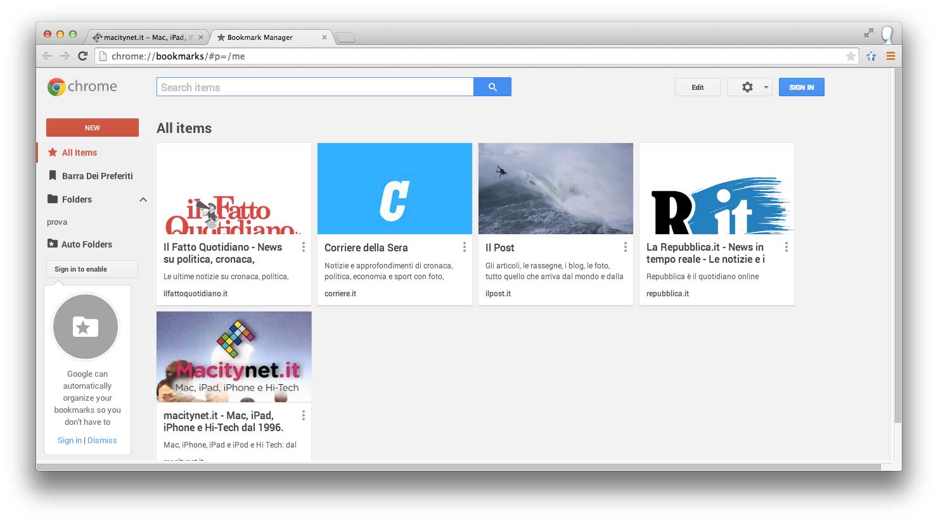The width and height of the screenshot is (938, 521).
Task: Click the Barra Dei Preferiti bookmark icon
Action: (x=53, y=175)
